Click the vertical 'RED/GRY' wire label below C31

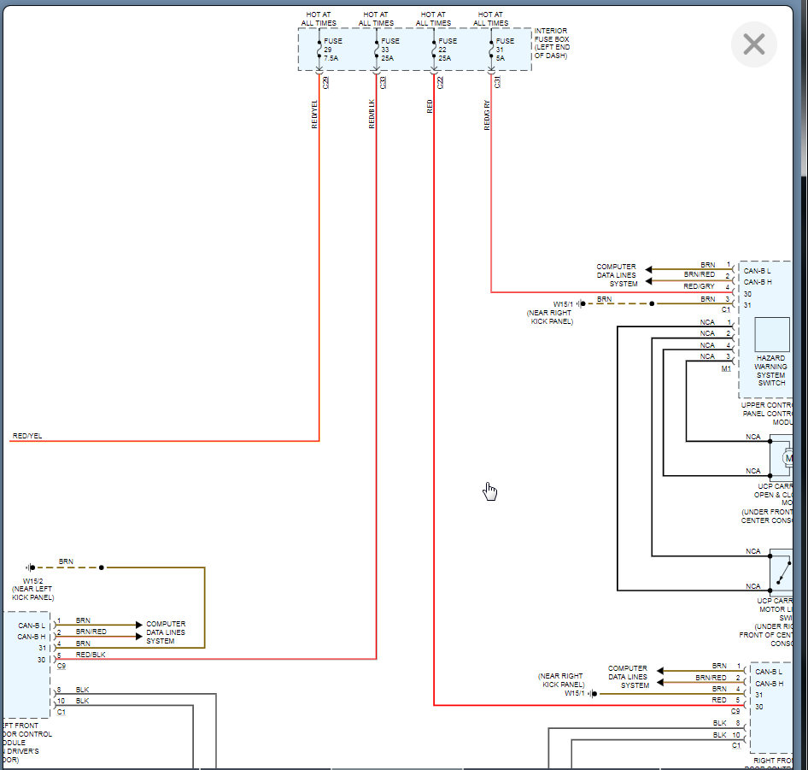click(487, 115)
